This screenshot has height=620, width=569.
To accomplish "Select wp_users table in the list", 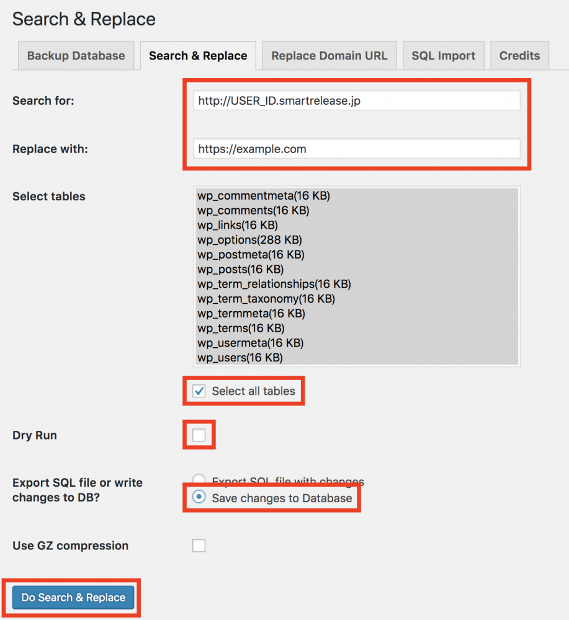I will (x=240, y=358).
